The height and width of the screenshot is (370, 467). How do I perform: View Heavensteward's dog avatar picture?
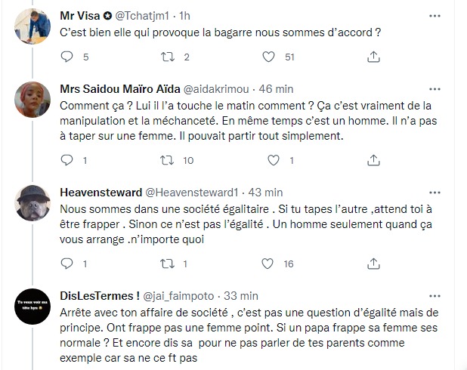[x=32, y=203]
